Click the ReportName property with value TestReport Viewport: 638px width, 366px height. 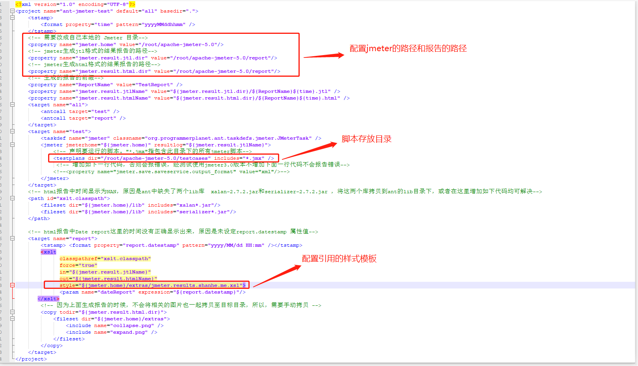(105, 85)
